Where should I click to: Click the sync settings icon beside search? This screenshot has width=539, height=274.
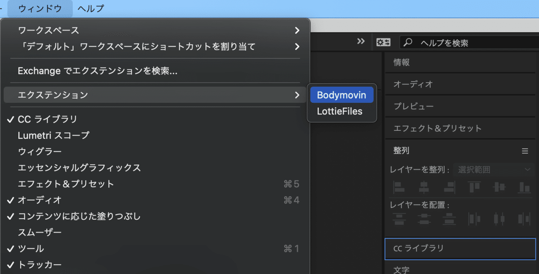pyautogui.click(x=383, y=42)
